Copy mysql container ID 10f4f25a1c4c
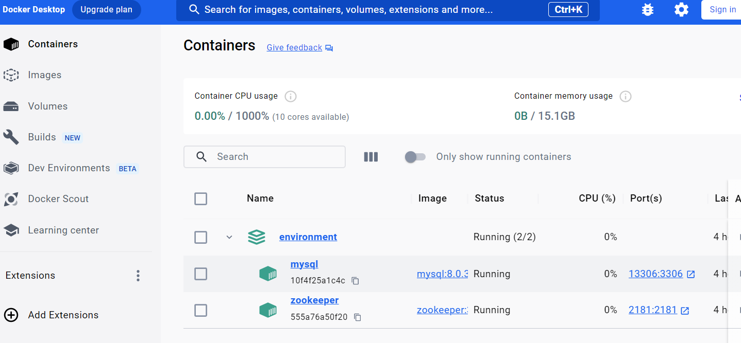Viewport: 741px width, 343px height. click(355, 281)
